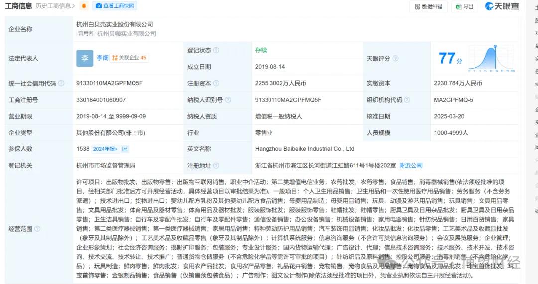The image size is (538, 284).
Task: Click registered address 浙江省杭州市滨江区长河街道江虹路611号
Action: click(x=325, y=165)
